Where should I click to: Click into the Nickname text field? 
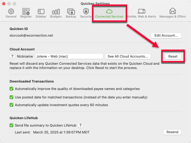[x=69, y=57]
